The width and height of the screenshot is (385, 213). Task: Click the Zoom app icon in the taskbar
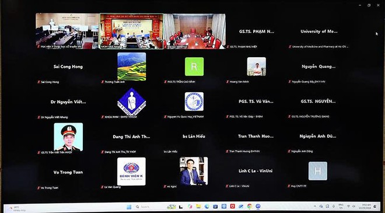tap(258, 207)
